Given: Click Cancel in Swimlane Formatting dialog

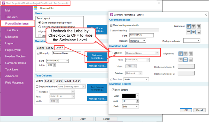Looking at the screenshot, I should [x=199, y=110].
